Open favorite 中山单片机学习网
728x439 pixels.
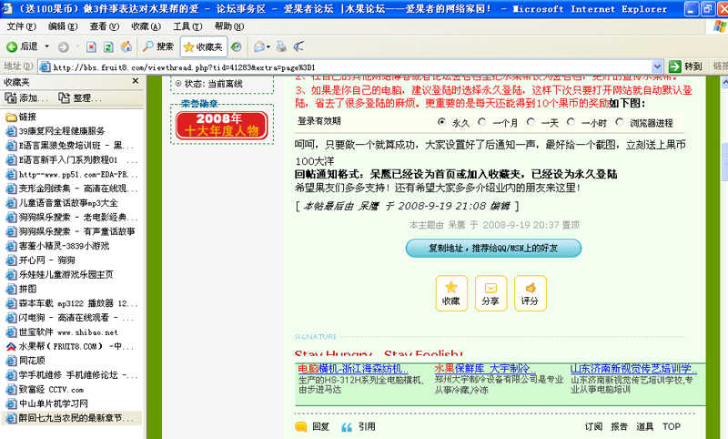[x=47, y=403]
